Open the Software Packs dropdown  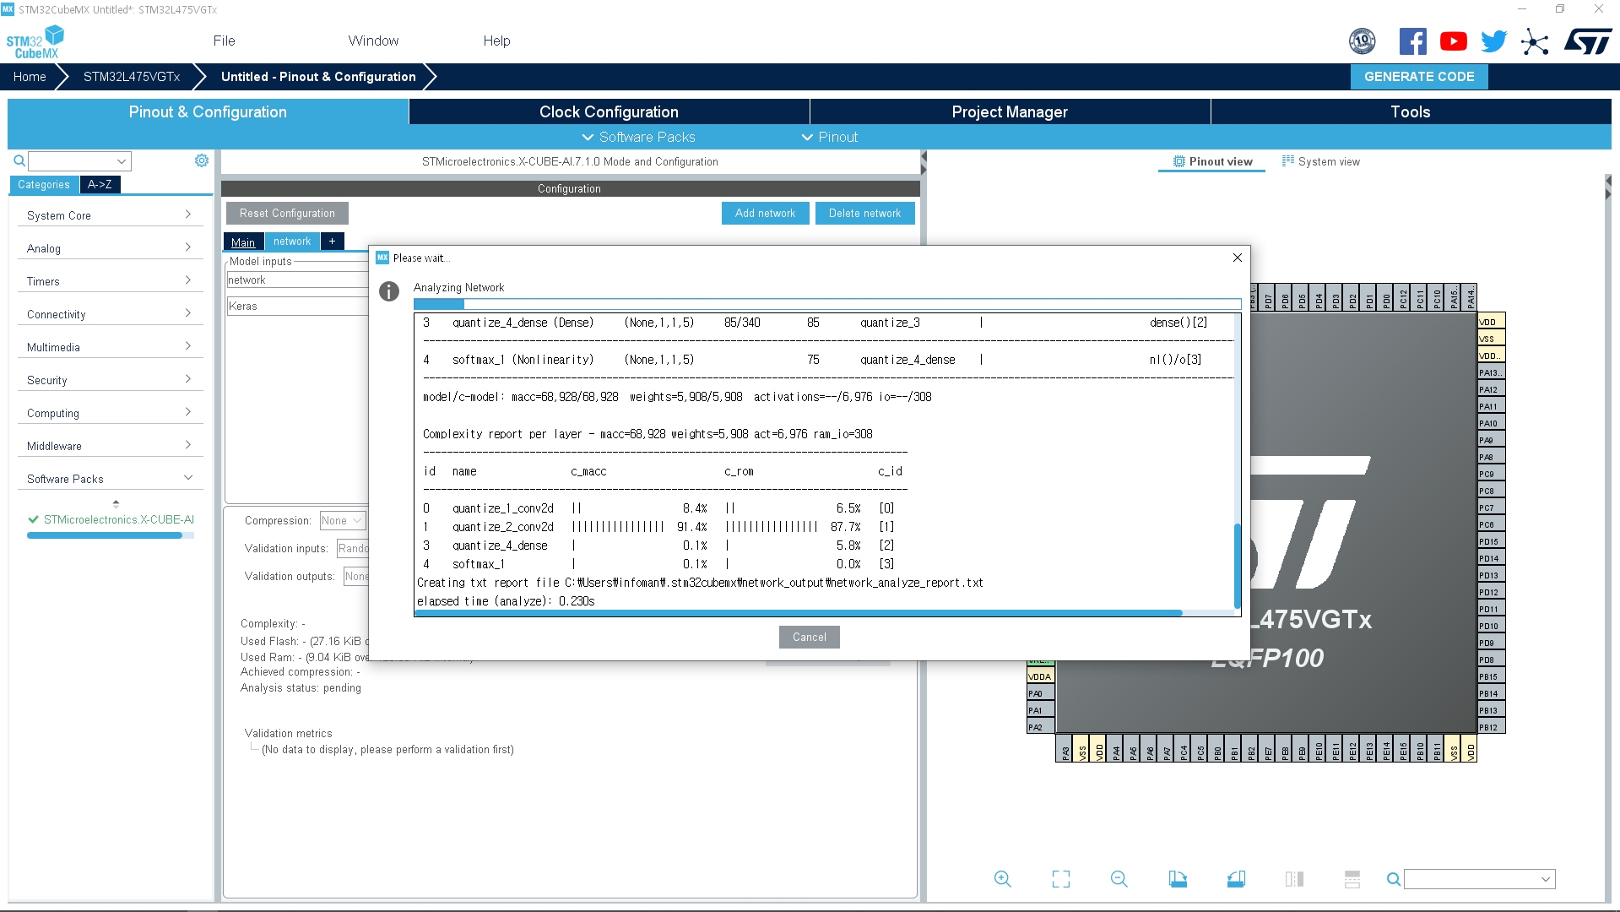click(638, 137)
